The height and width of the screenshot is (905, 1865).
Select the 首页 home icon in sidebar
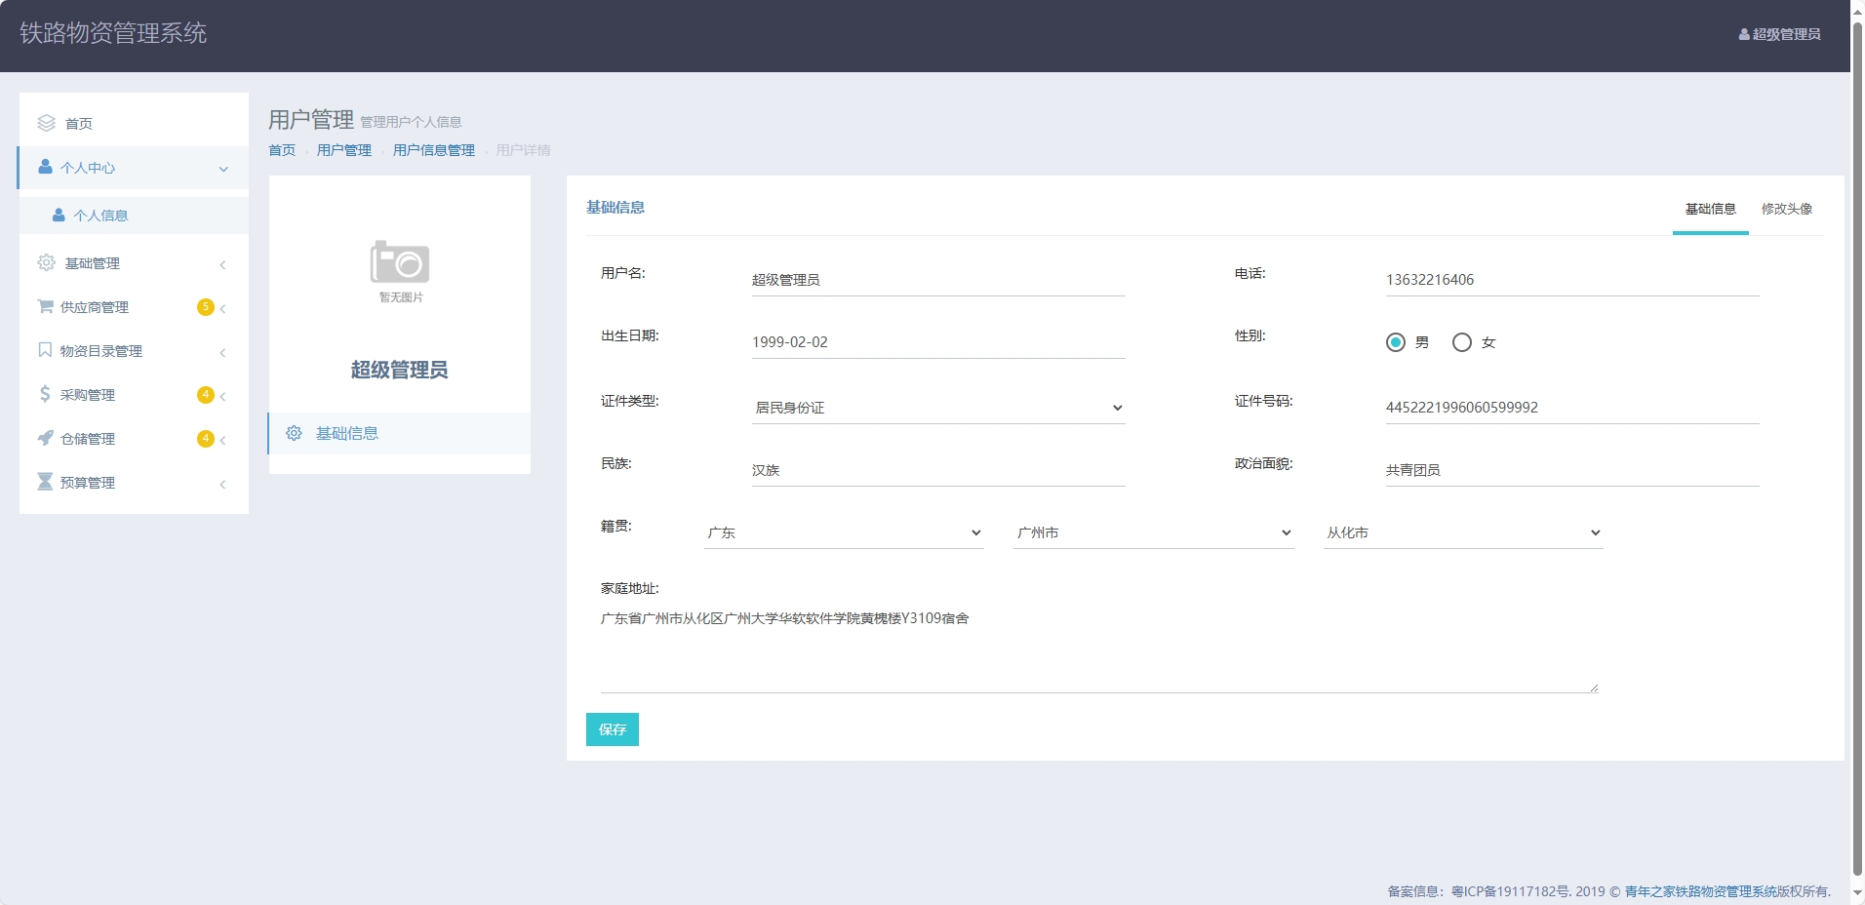[x=45, y=122]
